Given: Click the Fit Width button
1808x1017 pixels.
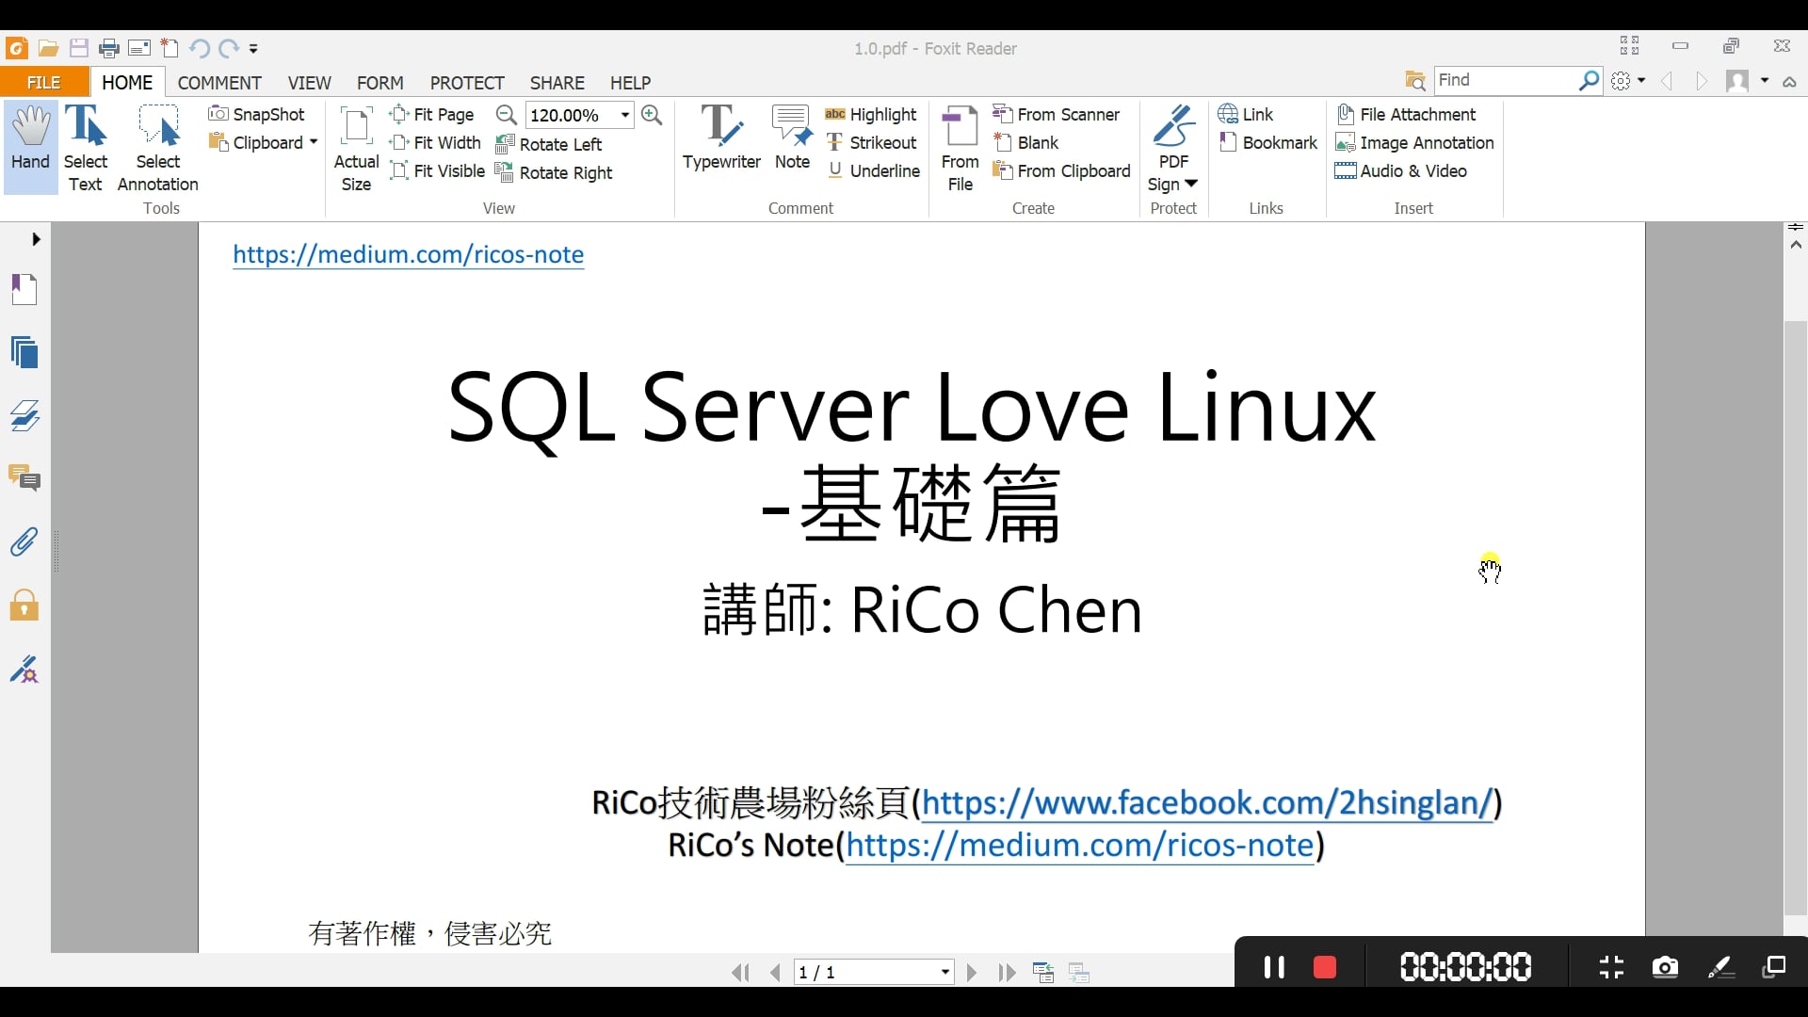Looking at the screenshot, I should coord(436,142).
